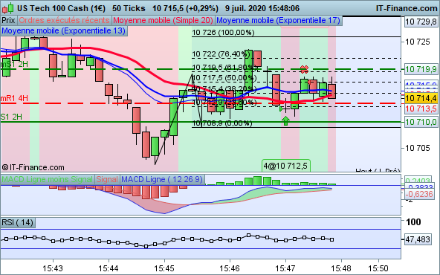Click the 10 722 (76,40%) Fibonacci label
The image size is (440, 275).
[221, 54]
